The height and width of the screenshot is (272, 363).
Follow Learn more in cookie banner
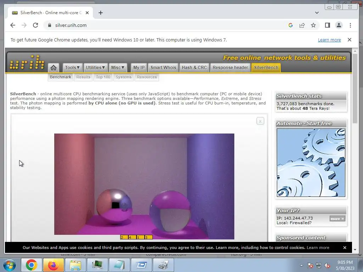tap(318, 248)
